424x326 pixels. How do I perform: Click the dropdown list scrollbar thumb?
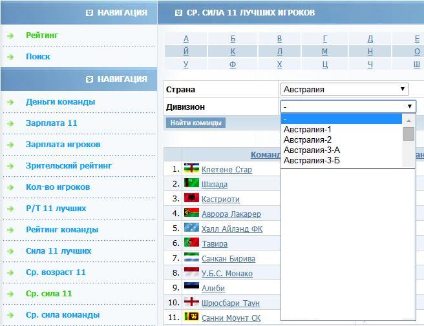click(x=408, y=134)
